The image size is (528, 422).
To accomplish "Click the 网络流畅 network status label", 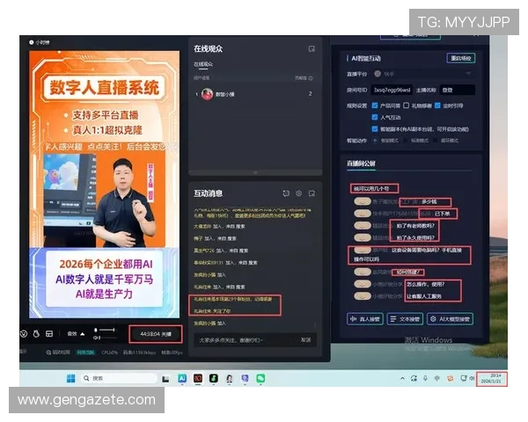I will click(x=85, y=353).
